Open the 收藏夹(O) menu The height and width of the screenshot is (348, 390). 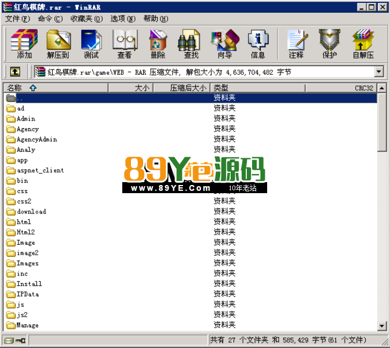(86, 19)
